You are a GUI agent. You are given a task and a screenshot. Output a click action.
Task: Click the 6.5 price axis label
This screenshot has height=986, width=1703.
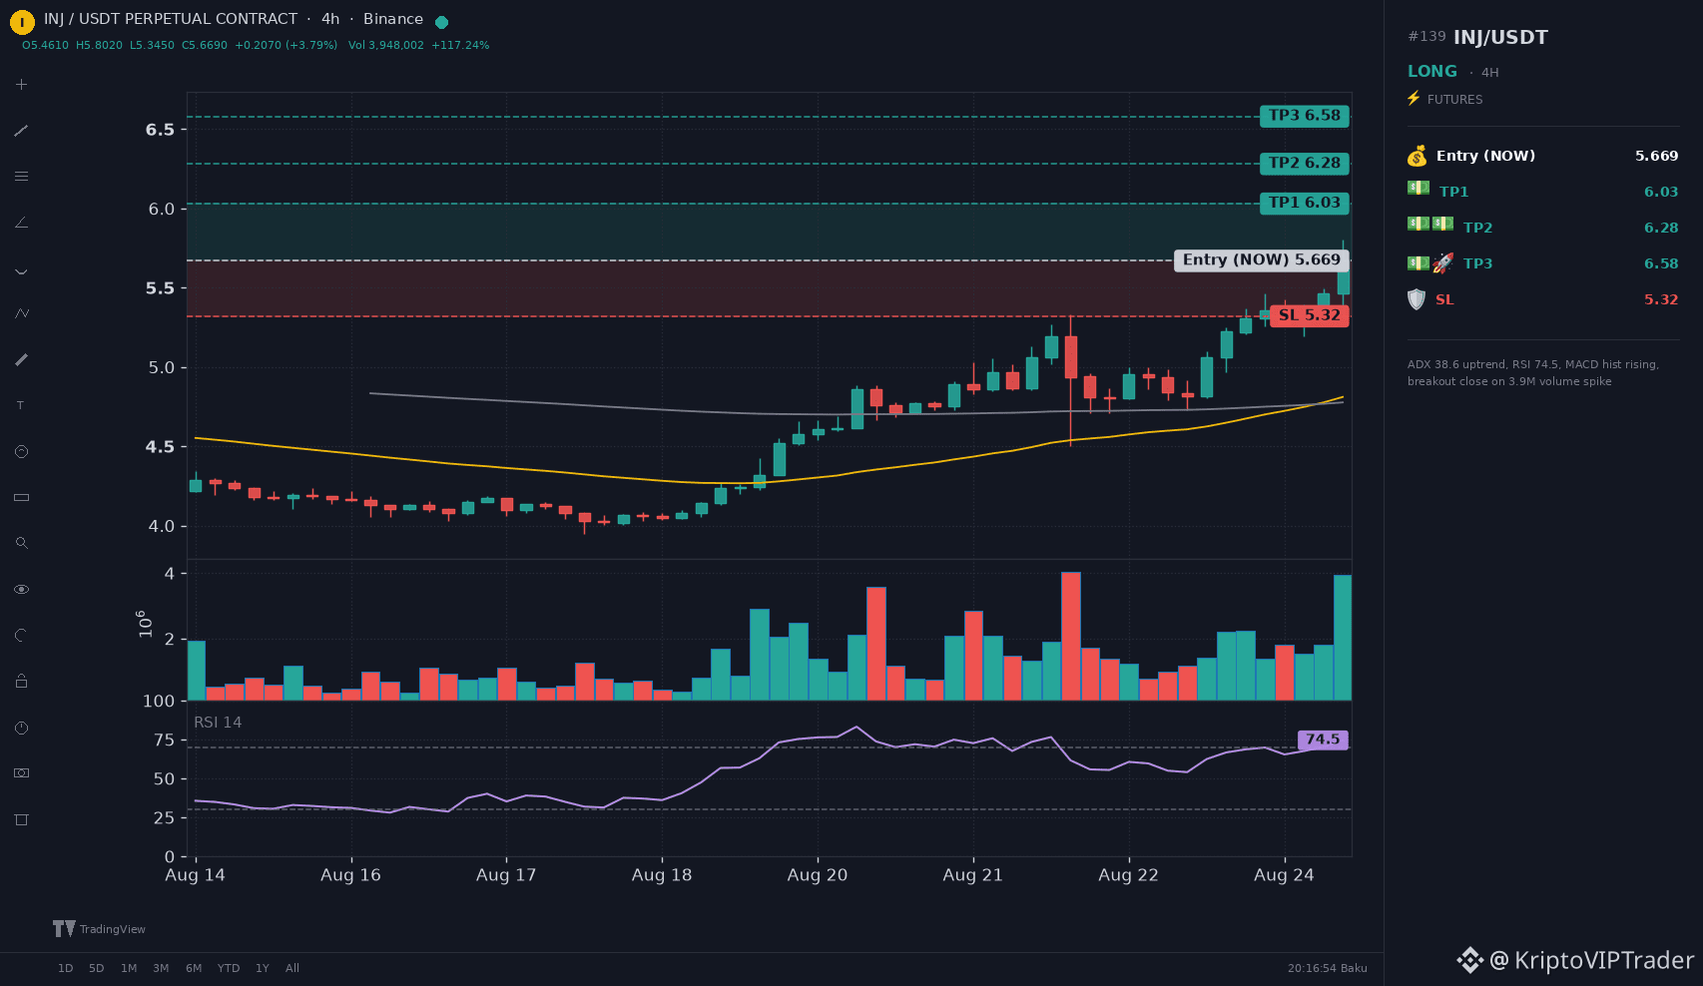click(160, 130)
